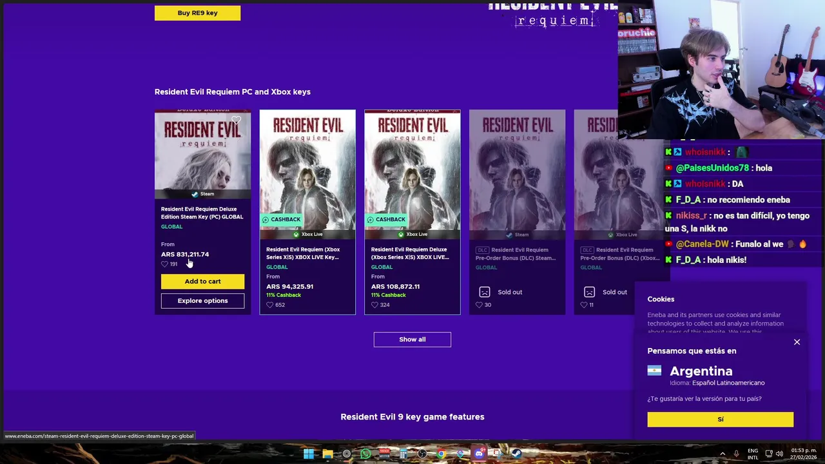
Task: Click the webcam overlay of the streamer
Action: click(x=721, y=69)
